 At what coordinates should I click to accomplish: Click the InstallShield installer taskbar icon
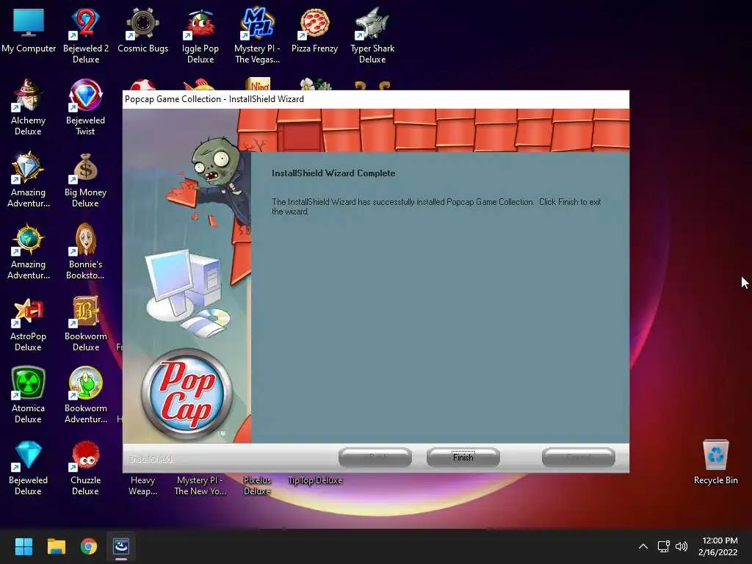[121, 546]
